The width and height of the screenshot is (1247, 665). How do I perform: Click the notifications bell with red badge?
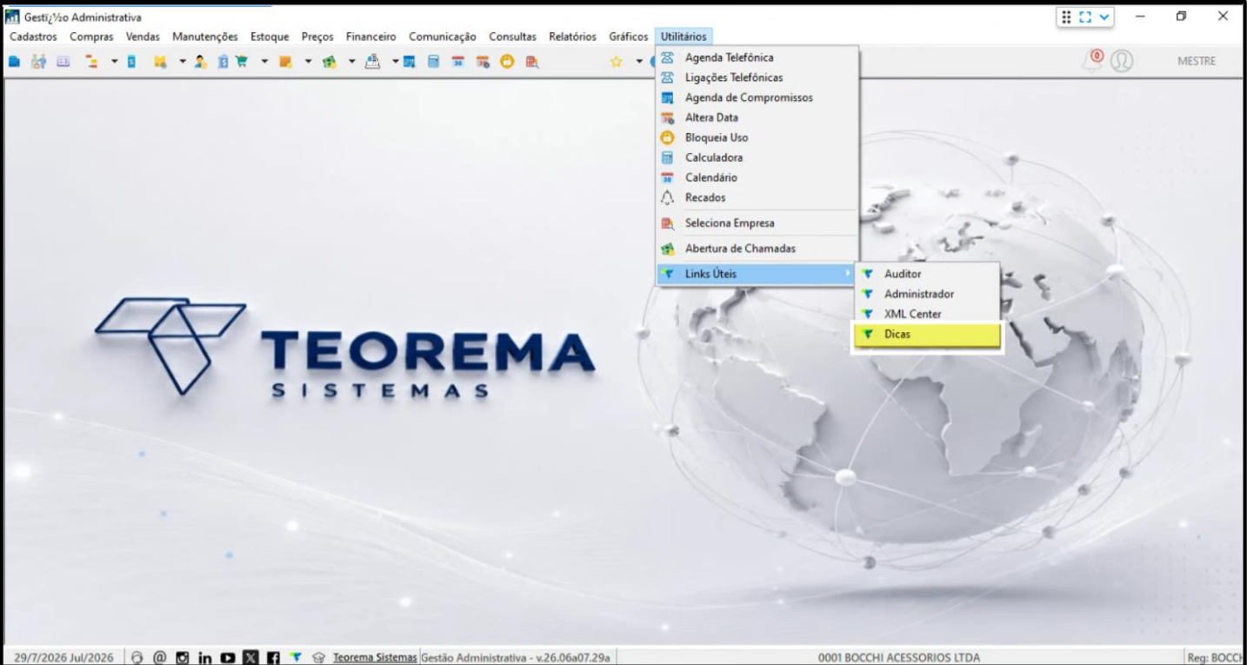pos(1093,60)
